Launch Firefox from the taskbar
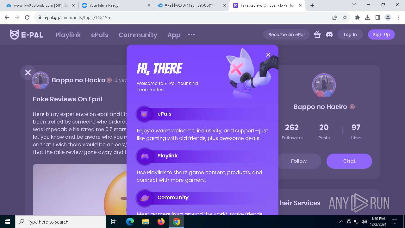Screen dimensions: 405x228 pos(161,222)
